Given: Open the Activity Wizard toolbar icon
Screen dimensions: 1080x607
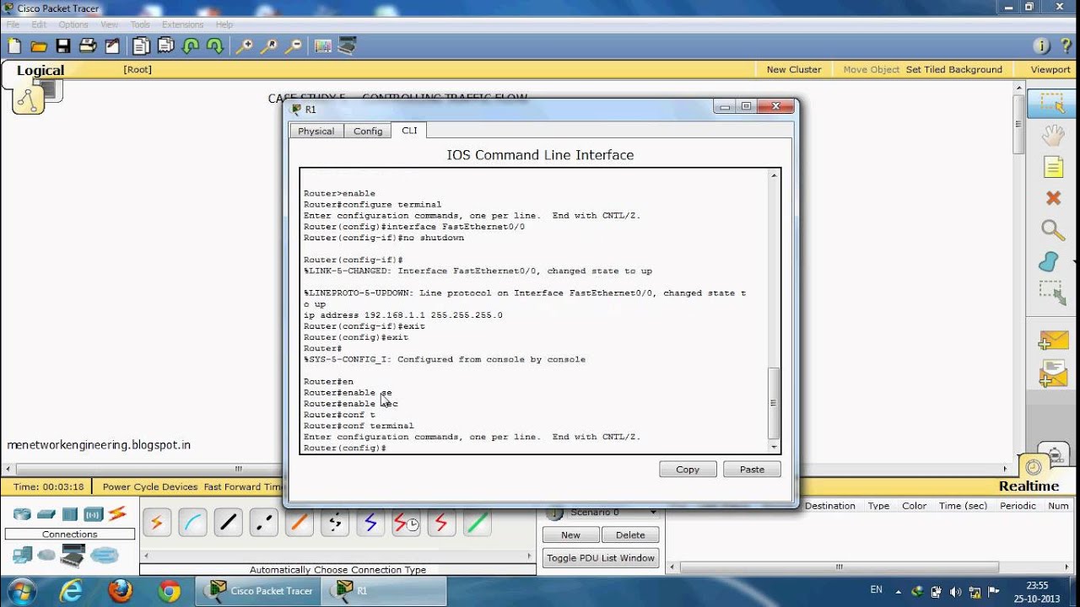Looking at the screenshot, I should pyautogui.click(x=112, y=46).
